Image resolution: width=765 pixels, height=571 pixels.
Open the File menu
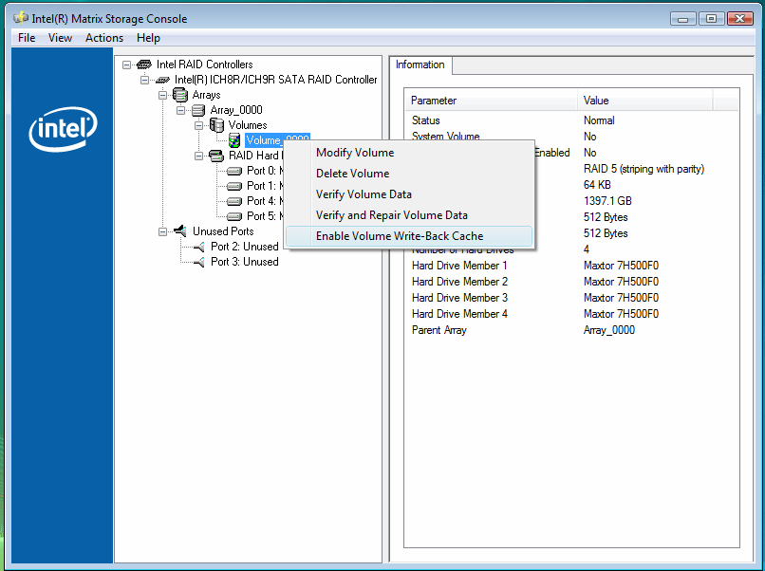[27, 38]
